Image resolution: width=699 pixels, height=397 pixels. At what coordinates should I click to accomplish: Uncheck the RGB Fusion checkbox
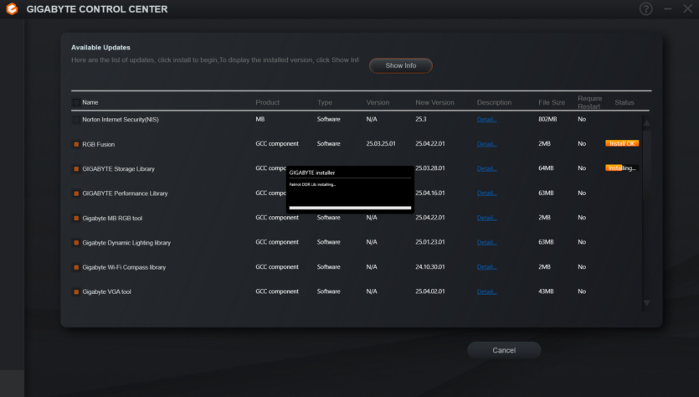[x=76, y=145]
